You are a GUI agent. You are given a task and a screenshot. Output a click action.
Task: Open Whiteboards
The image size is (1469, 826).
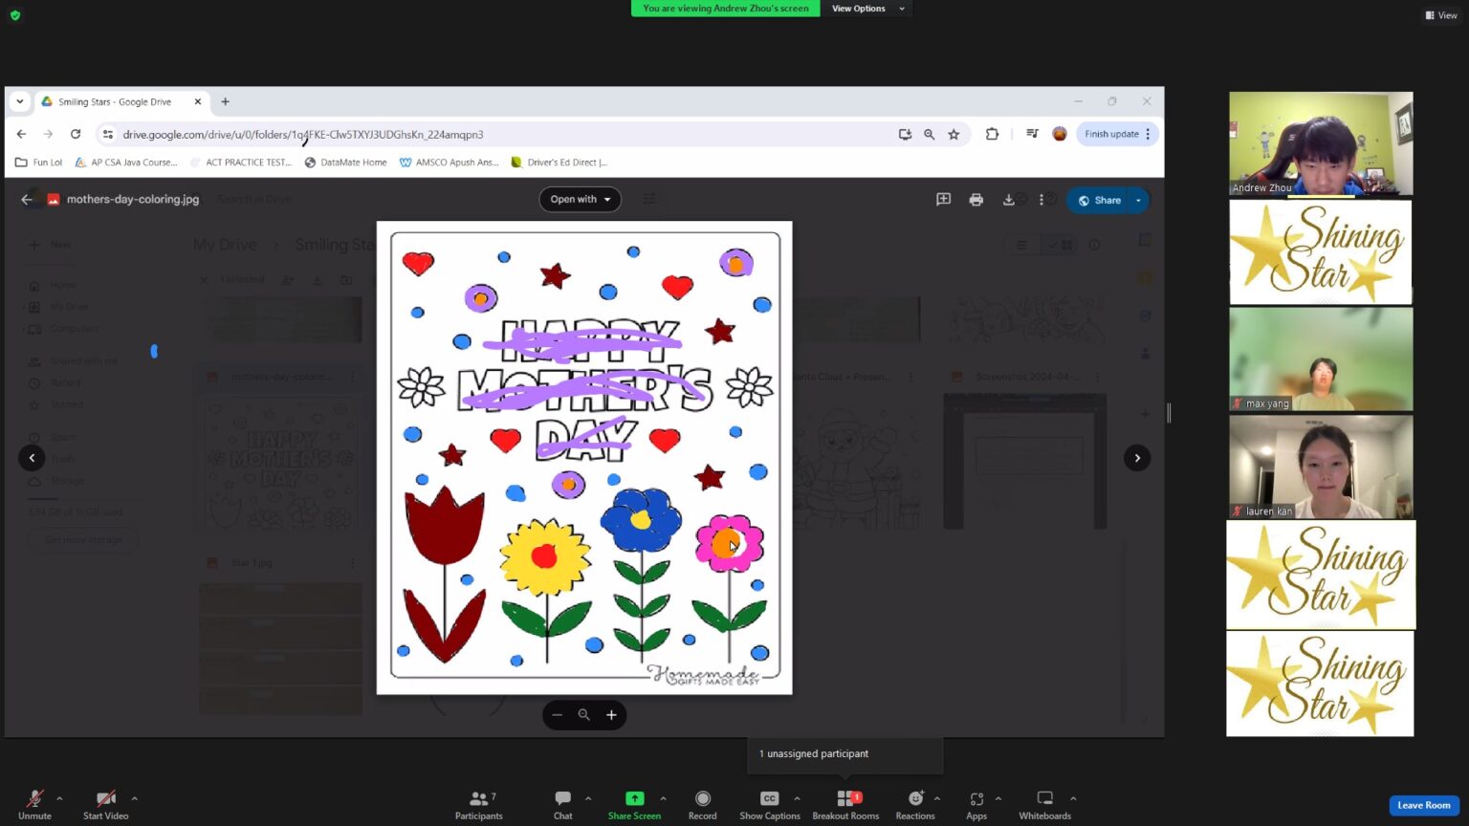(x=1044, y=804)
